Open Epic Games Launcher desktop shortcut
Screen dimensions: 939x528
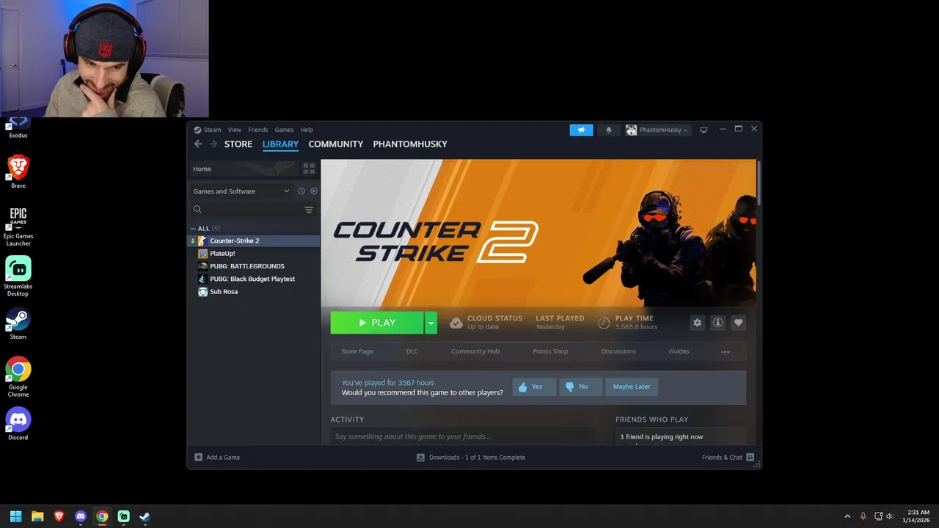[18, 226]
